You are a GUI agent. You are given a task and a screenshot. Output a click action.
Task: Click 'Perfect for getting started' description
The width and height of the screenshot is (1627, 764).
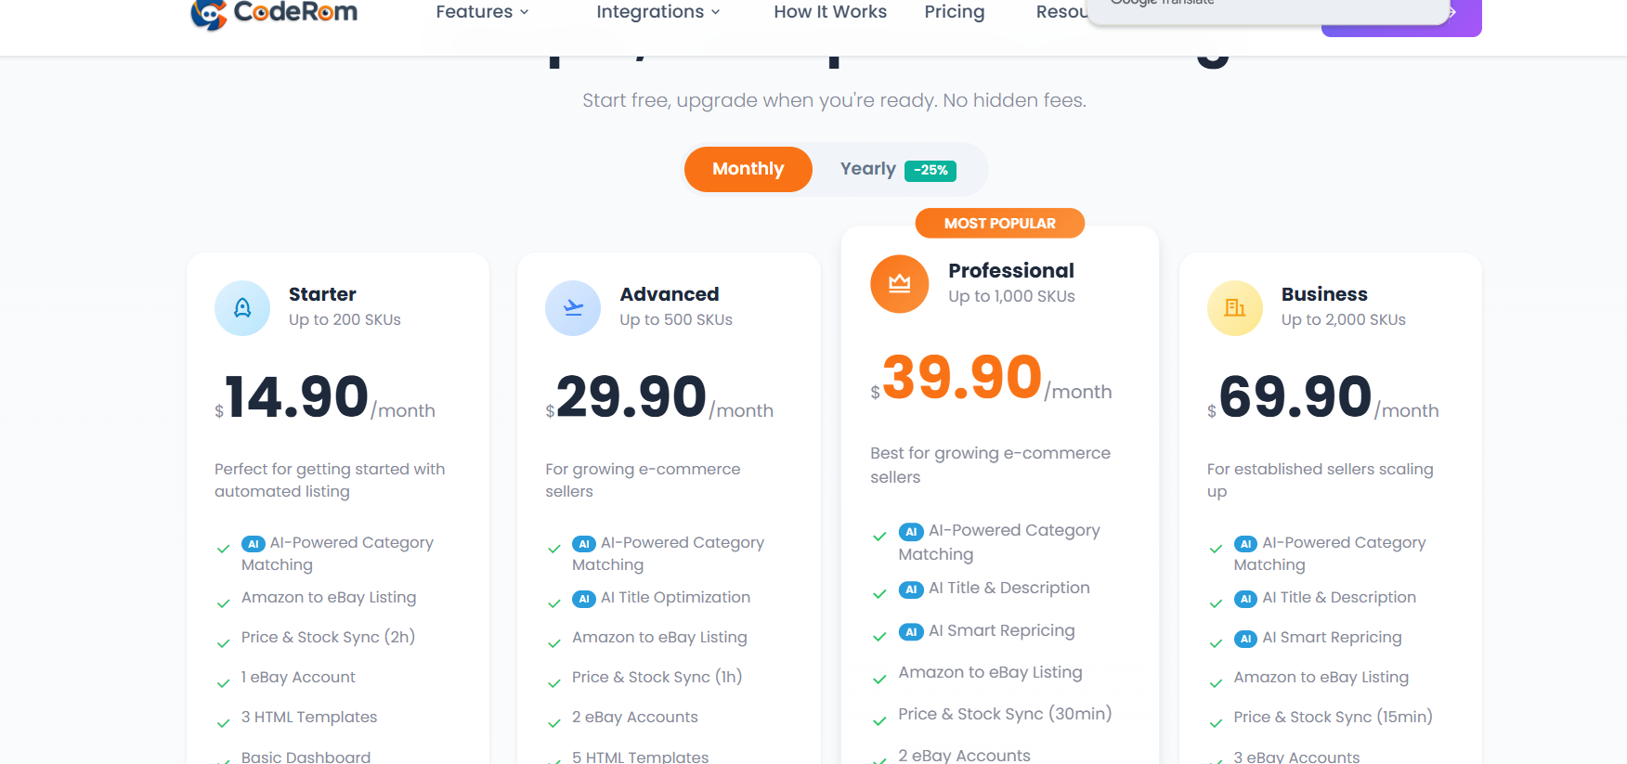click(x=330, y=480)
